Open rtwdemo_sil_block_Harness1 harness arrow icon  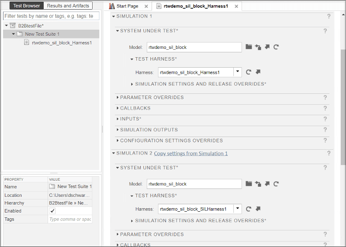258,72
